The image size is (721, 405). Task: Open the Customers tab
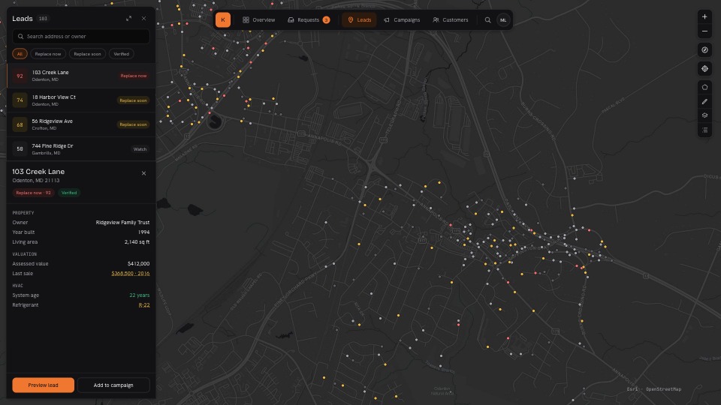pyautogui.click(x=450, y=20)
